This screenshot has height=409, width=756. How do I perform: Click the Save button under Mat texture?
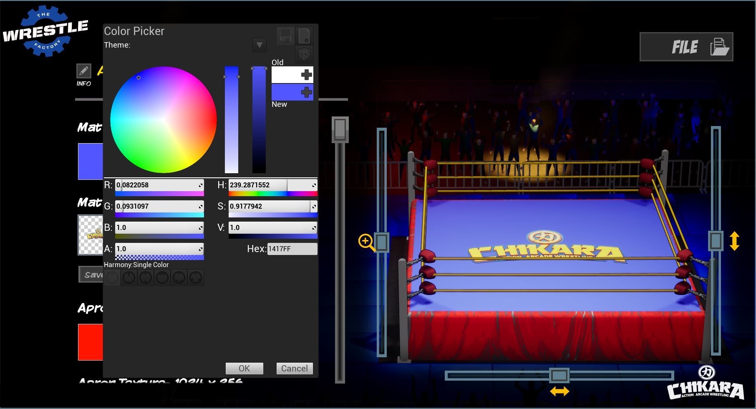coord(91,275)
